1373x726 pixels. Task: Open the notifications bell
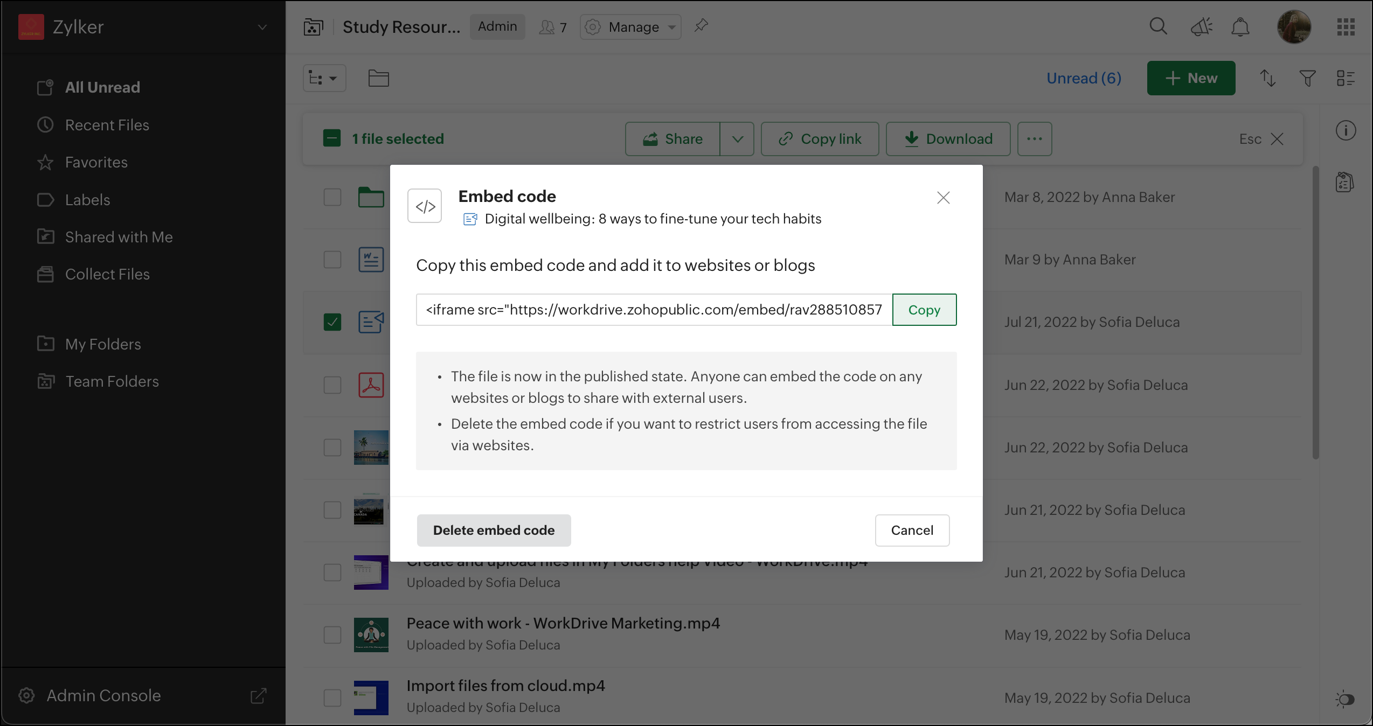(1240, 26)
